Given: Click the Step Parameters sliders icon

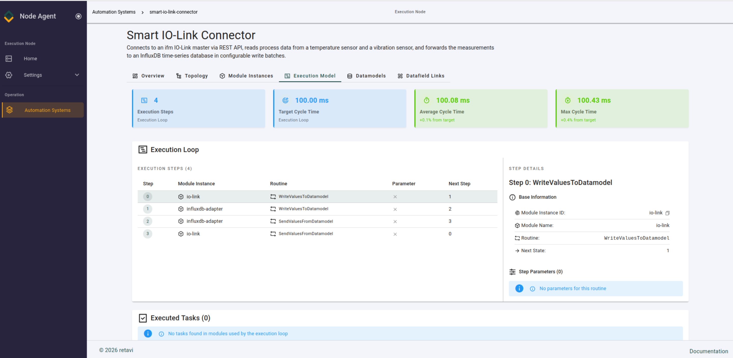Looking at the screenshot, I should click(512, 272).
